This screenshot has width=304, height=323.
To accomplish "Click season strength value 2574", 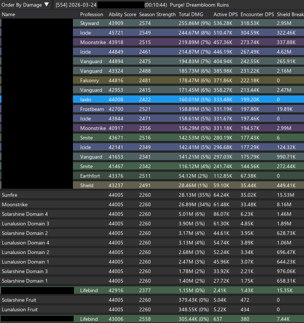I will pos(145,23).
